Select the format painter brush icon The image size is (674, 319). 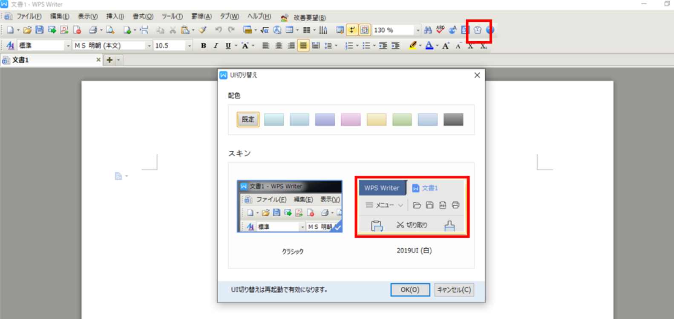click(203, 30)
